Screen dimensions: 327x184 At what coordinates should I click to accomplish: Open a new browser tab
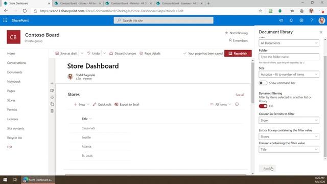[x=208, y=4]
